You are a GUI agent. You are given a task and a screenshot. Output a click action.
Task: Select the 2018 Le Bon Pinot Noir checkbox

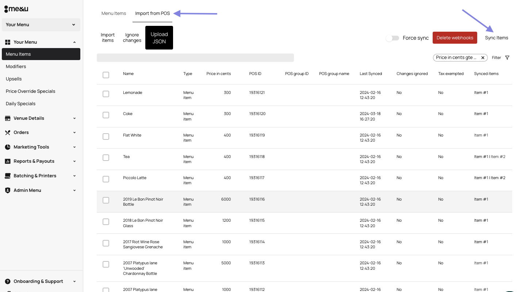point(106,222)
